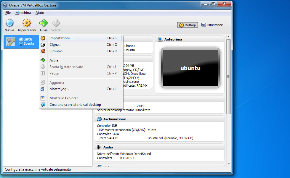
Task: Click the '12 MB' video memory value
Action: [x=139, y=106]
